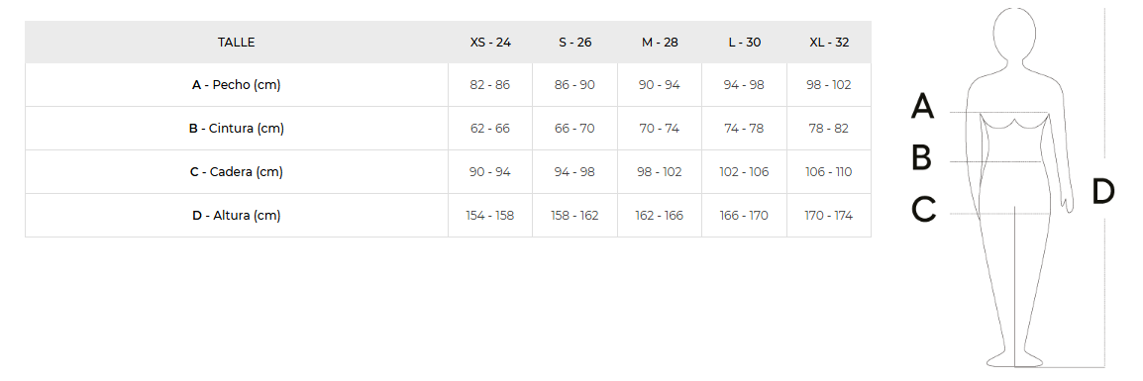Click the letter A on body diagram
The image size is (1143, 381).
pos(922,106)
